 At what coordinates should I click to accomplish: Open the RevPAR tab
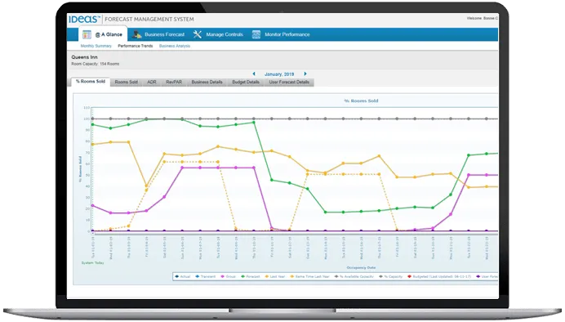tap(174, 83)
